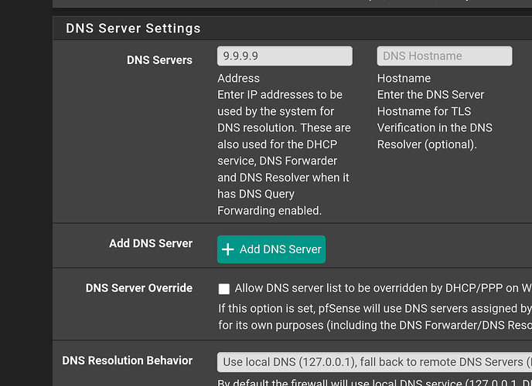The image size is (532, 386).
Task: Open the DNS Resolution Behavior dropdown
Action: tap(373, 361)
